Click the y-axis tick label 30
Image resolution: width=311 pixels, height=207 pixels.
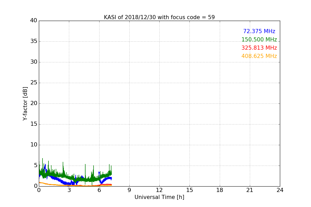pyautogui.click(x=34, y=62)
